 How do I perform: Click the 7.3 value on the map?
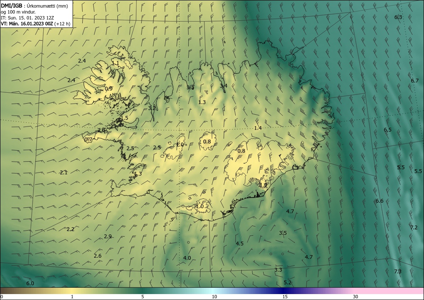click(398, 271)
